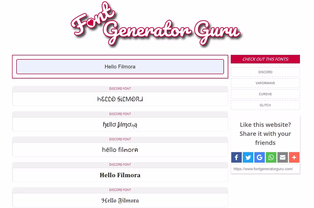
Task: Share via the Google icon
Action: (259, 157)
